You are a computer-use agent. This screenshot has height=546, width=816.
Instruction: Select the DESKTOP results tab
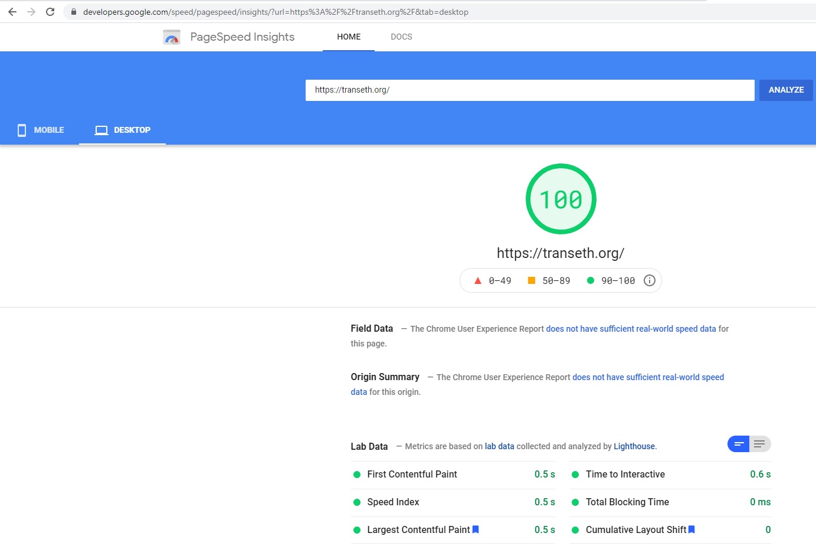pos(123,130)
